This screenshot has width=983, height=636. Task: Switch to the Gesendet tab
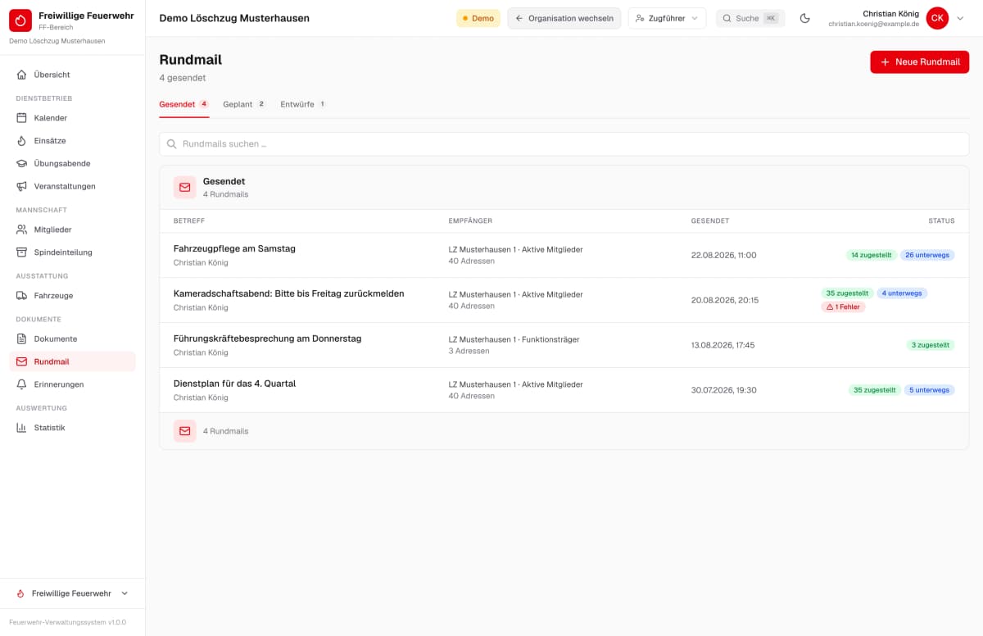point(184,105)
